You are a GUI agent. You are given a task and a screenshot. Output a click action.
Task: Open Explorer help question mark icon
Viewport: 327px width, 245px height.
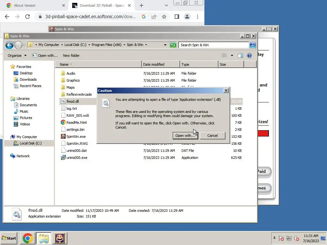pyautogui.click(x=249, y=56)
